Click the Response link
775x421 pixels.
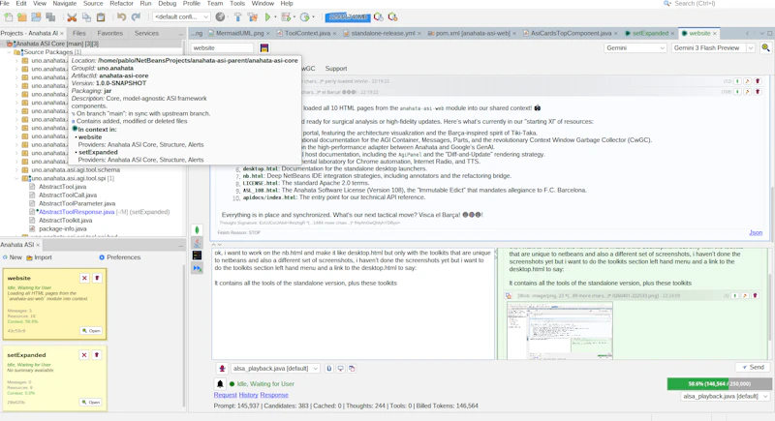point(274,395)
